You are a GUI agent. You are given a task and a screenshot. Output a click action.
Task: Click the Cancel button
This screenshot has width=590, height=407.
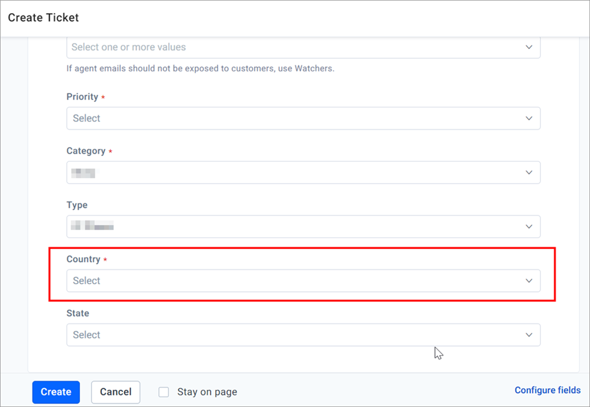115,392
